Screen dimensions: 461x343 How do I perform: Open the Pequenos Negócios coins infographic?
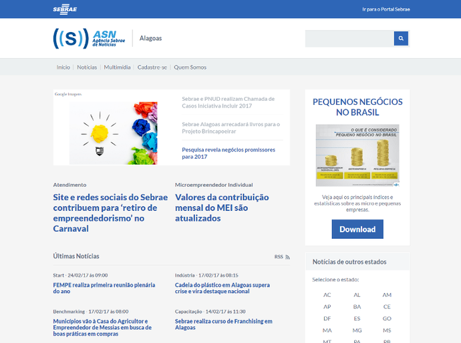357,155
